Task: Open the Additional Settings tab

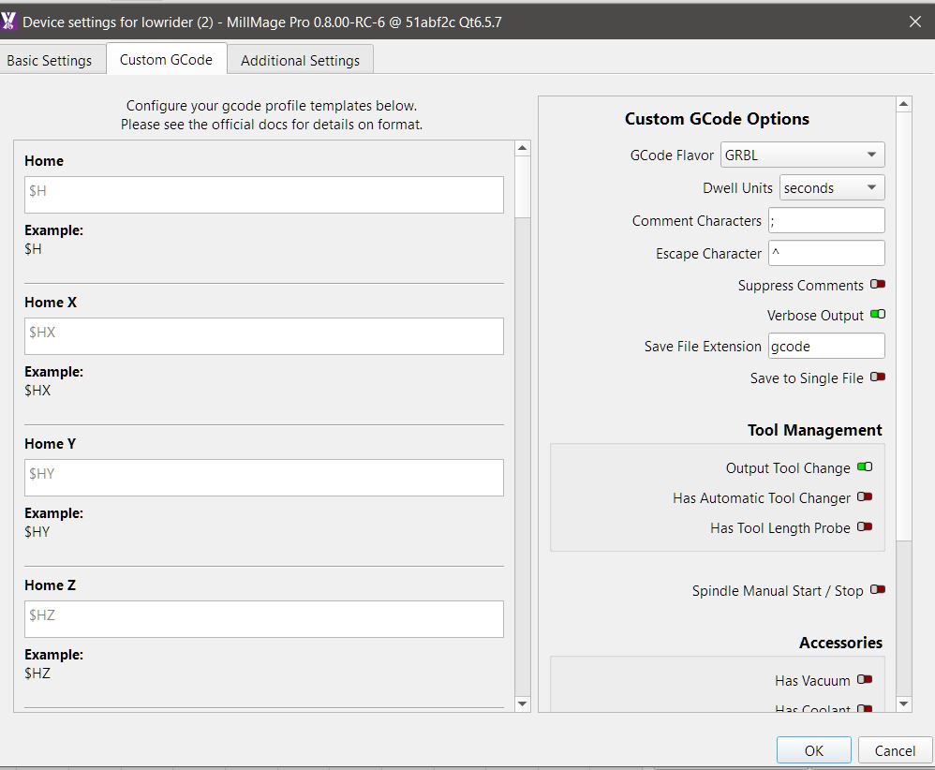Action: pyautogui.click(x=300, y=60)
